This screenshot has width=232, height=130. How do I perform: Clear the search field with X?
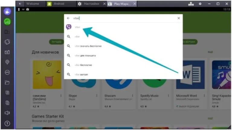tap(179, 18)
